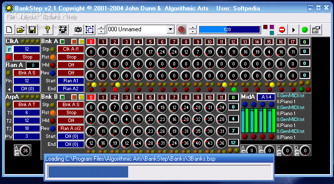334x184 pixels.
Task: Click the Bnk A T field in ArpA
Action: (x=26, y=105)
